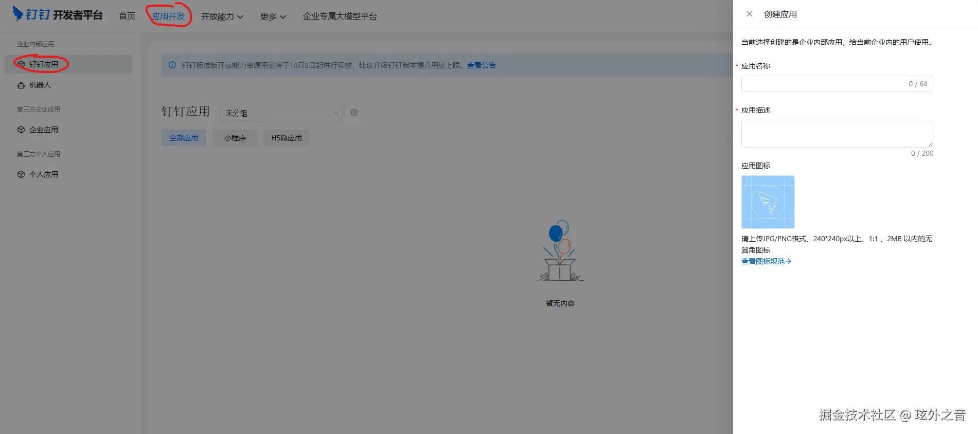978x434 pixels.
Task: Click the 第三方个人应用 sidebar section label
Action: click(x=39, y=154)
